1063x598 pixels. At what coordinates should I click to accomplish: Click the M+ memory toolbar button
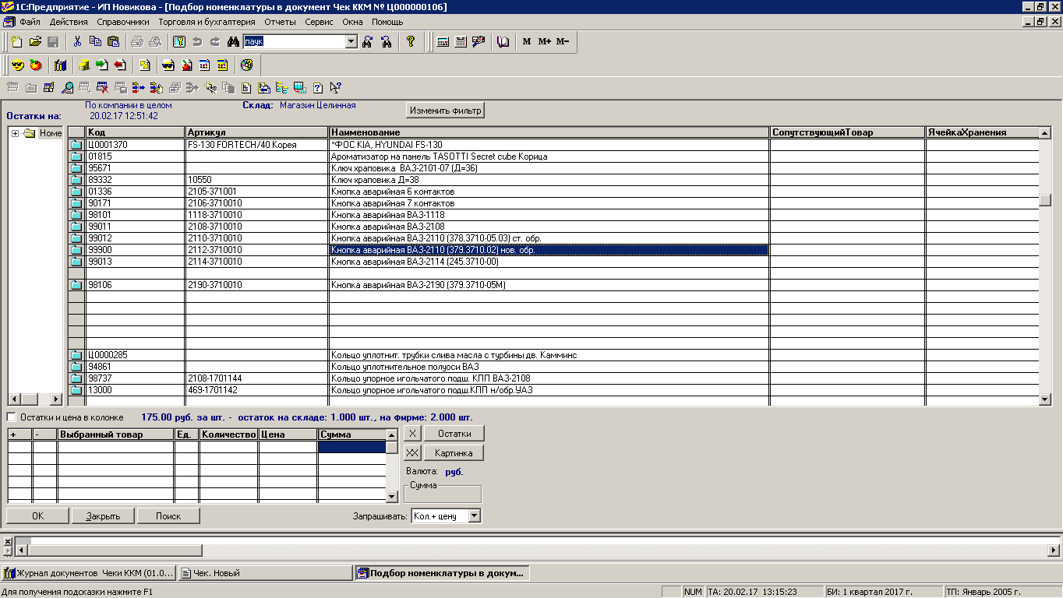[544, 41]
